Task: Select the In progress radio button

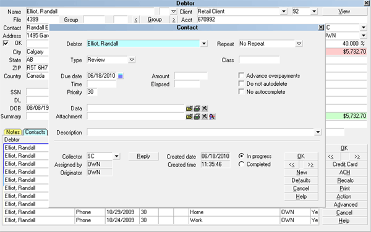Action: (x=241, y=156)
